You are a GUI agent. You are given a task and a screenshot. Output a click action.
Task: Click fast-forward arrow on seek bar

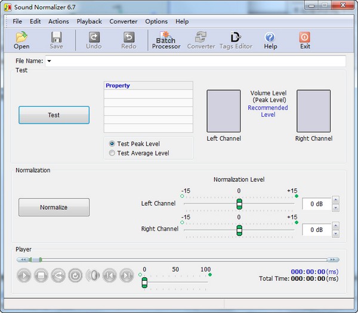pyautogui.click(x=333, y=259)
